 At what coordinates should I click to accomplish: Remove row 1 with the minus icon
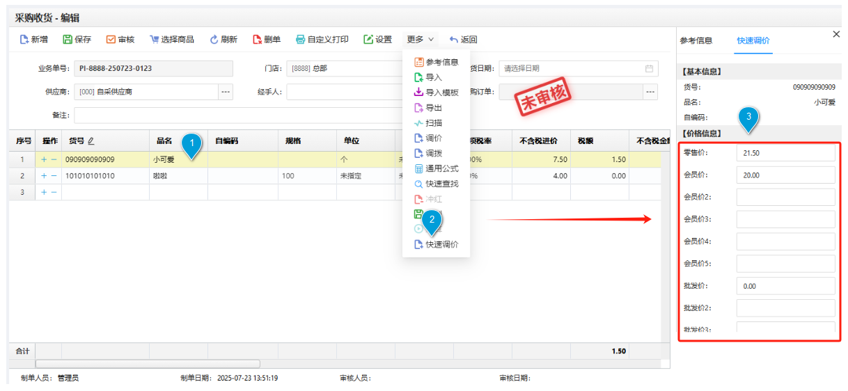pyautogui.click(x=54, y=159)
